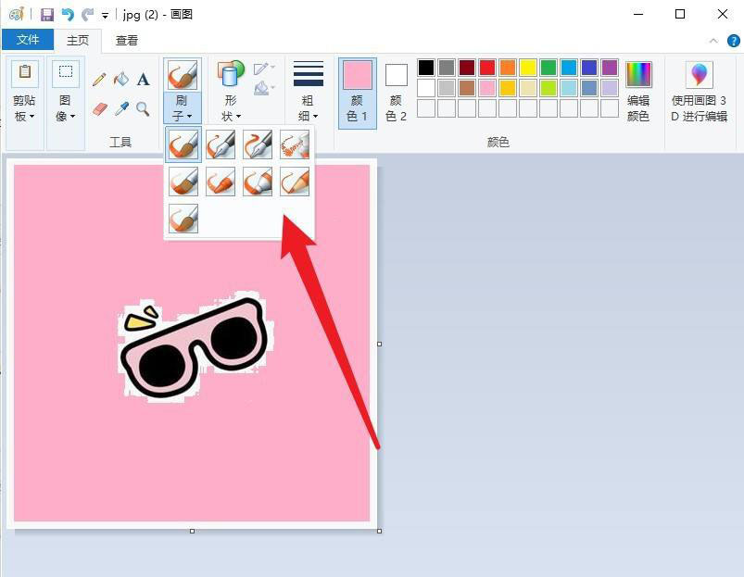This screenshot has width=744, height=577.
Task: Choose the Eraser tool
Action: pyautogui.click(x=99, y=109)
